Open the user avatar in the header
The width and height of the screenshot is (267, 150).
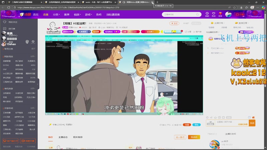[x=228, y=14]
